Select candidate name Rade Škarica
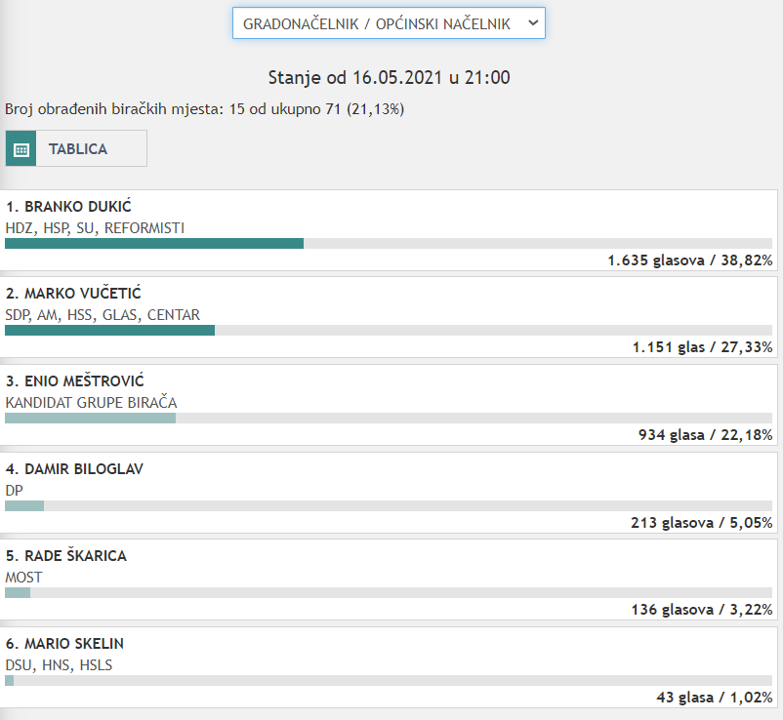Screen dimensions: 783x720 66,556
